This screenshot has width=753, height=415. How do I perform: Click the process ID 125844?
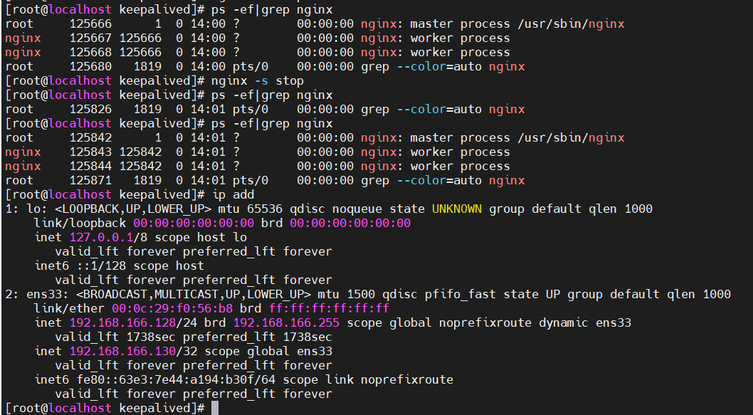tap(91, 166)
